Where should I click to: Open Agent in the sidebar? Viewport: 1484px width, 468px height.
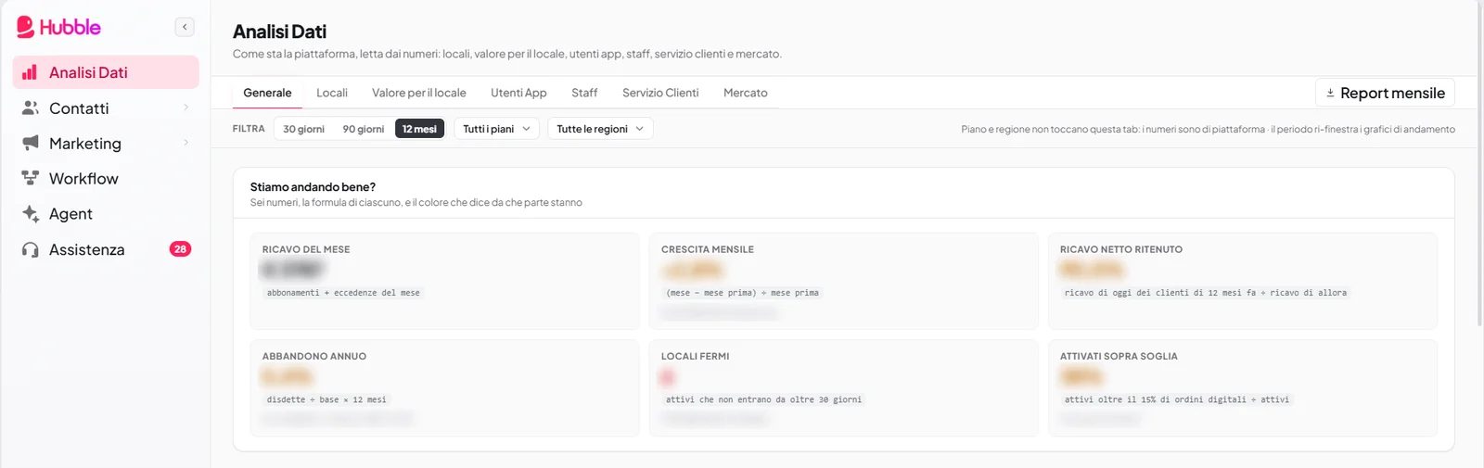tap(106, 213)
